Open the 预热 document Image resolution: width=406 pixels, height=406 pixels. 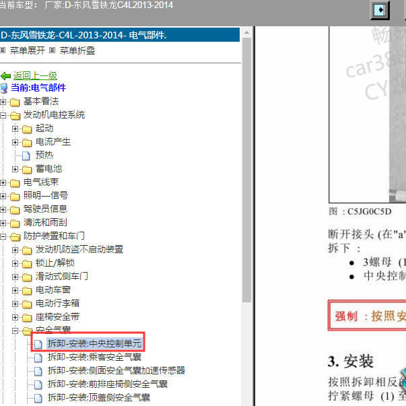click(44, 155)
